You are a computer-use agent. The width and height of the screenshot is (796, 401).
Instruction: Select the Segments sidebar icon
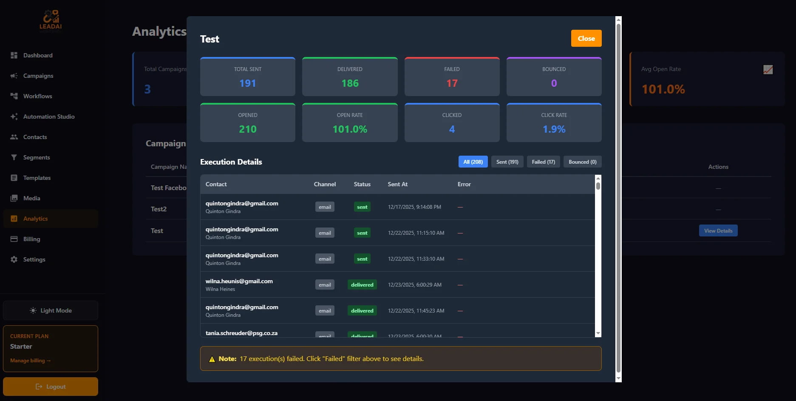click(x=14, y=157)
